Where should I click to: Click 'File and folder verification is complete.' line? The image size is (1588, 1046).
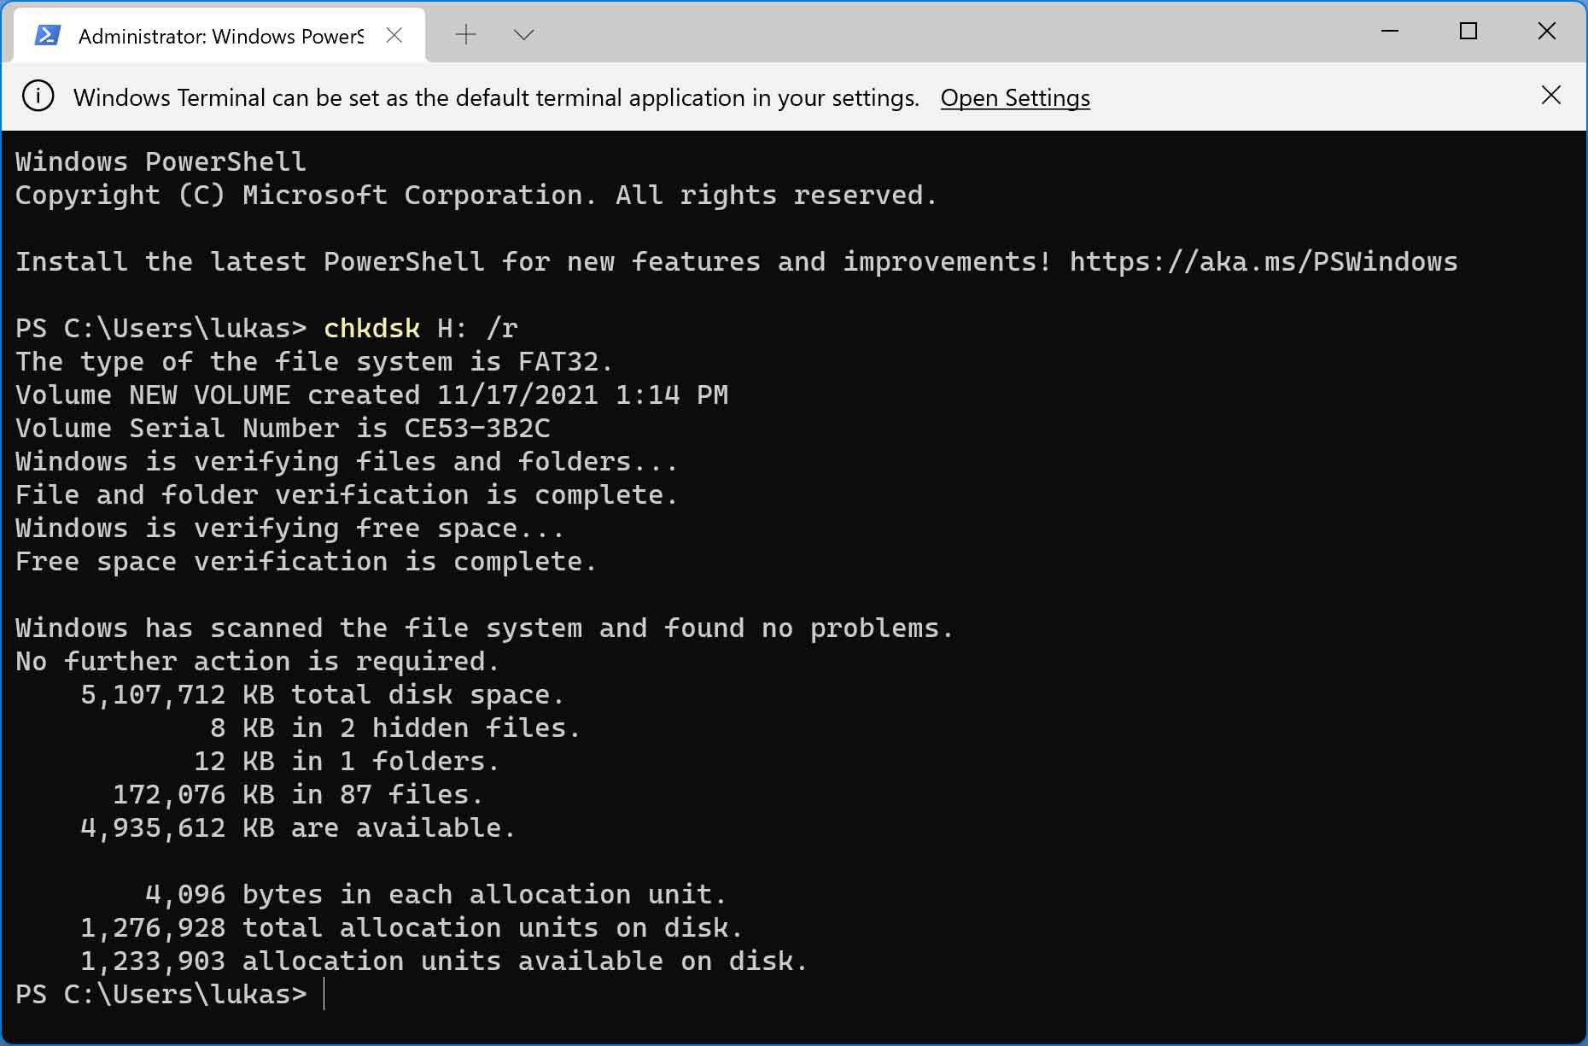347,494
